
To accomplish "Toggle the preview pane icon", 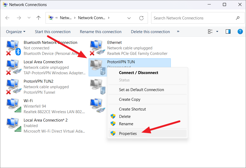I will coord(228,31).
